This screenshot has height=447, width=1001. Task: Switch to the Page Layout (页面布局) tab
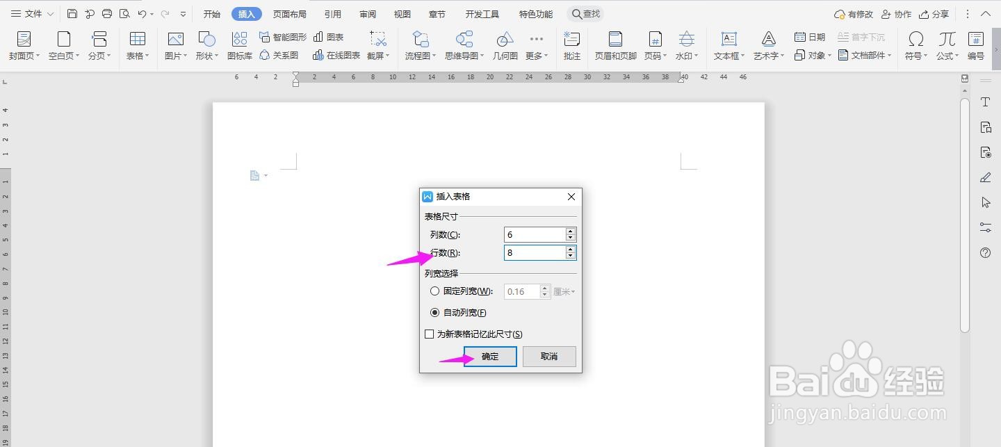point(289,14)
